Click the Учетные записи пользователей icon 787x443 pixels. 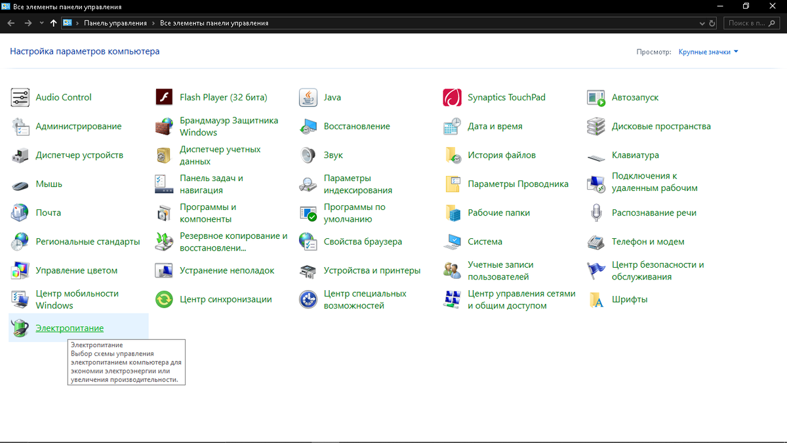coord(452,270)
